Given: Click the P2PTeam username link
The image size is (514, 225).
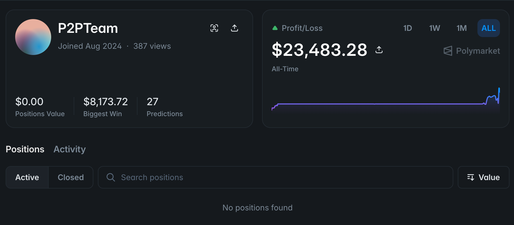Looking at the screenshot, I should (88, 28).
